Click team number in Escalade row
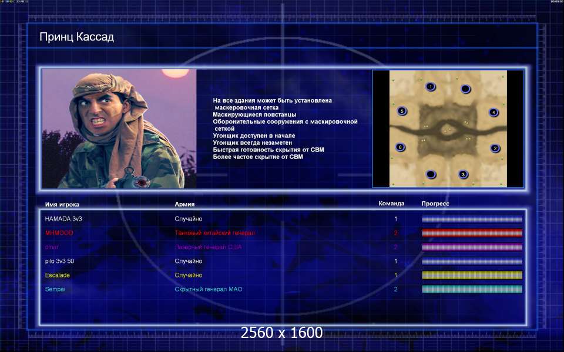This screenshot has width=564, height=352. click(x=395, y=275)
